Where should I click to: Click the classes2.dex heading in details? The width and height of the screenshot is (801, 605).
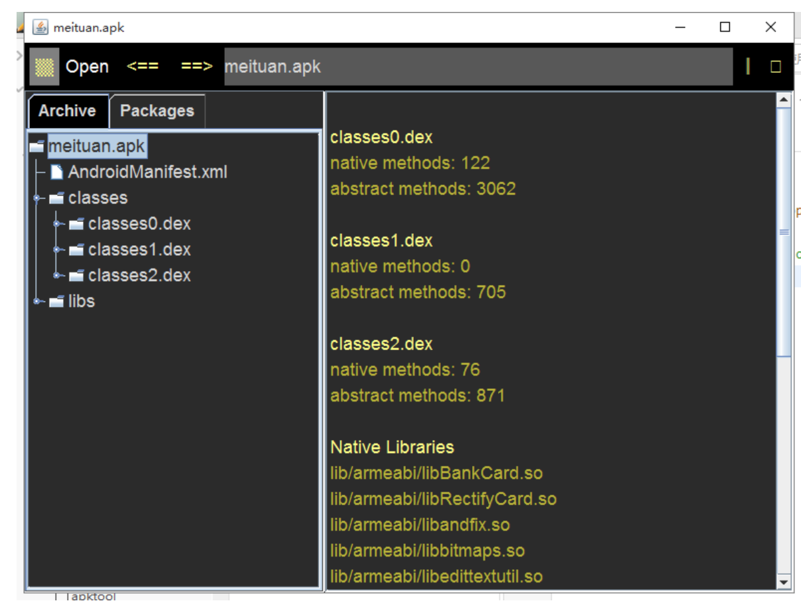[x=381, y=344]
